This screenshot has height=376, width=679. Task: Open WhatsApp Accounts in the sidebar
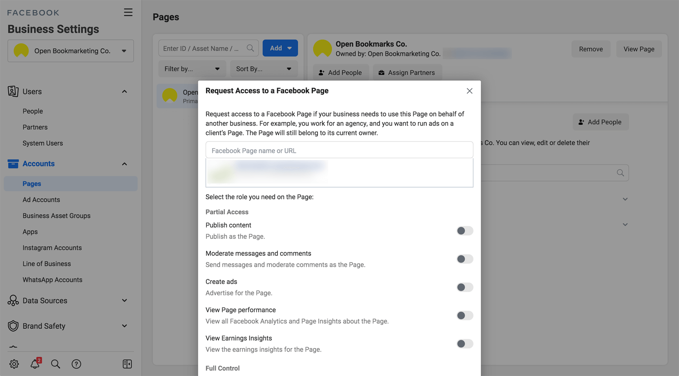click(53, 280)
